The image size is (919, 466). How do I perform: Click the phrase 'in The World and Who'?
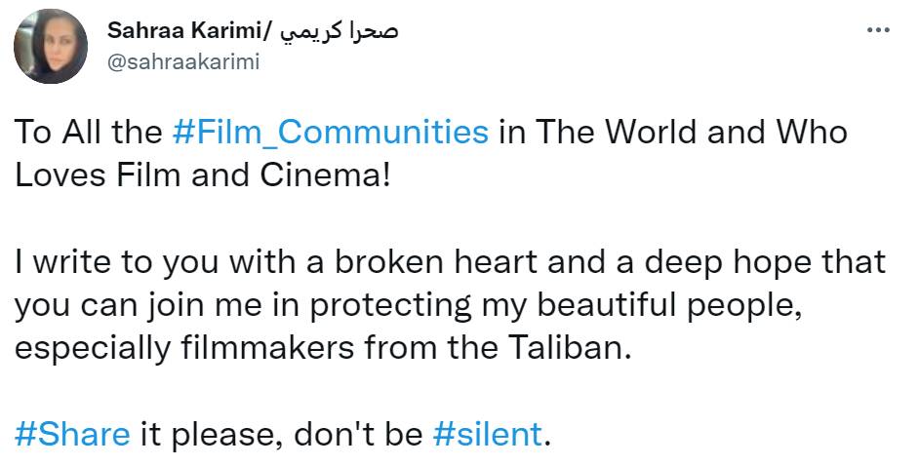(673, 132)
